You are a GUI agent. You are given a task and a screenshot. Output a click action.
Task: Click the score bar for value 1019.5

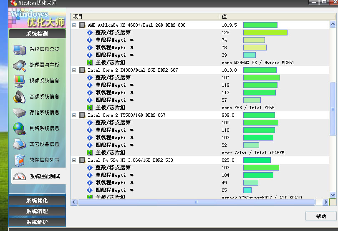tap(260, 25)
